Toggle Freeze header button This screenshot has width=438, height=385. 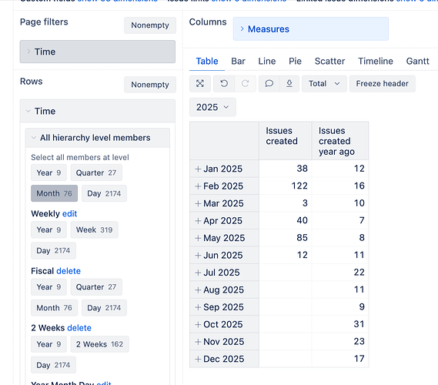382,83
